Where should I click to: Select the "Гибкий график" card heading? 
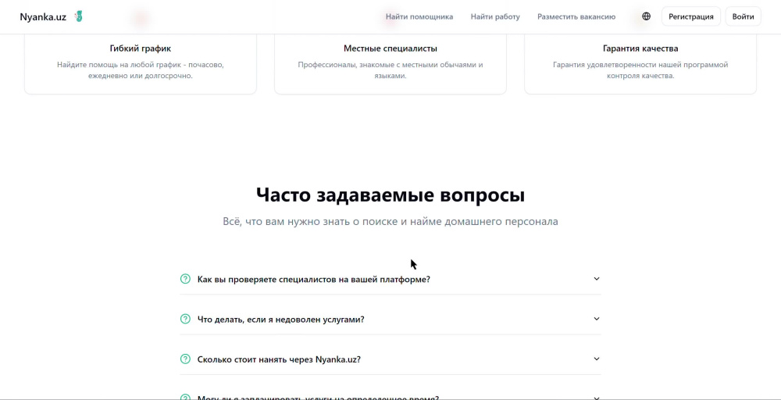tap(141, 48)
